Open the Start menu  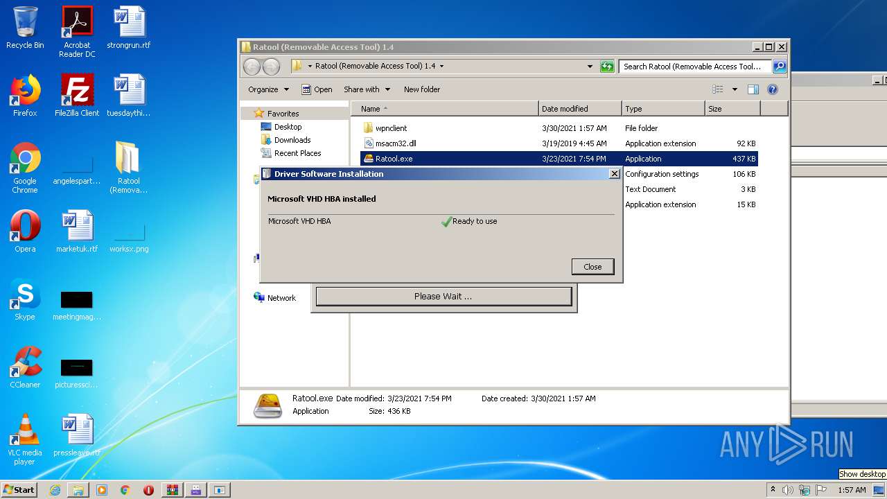(19, 490)
